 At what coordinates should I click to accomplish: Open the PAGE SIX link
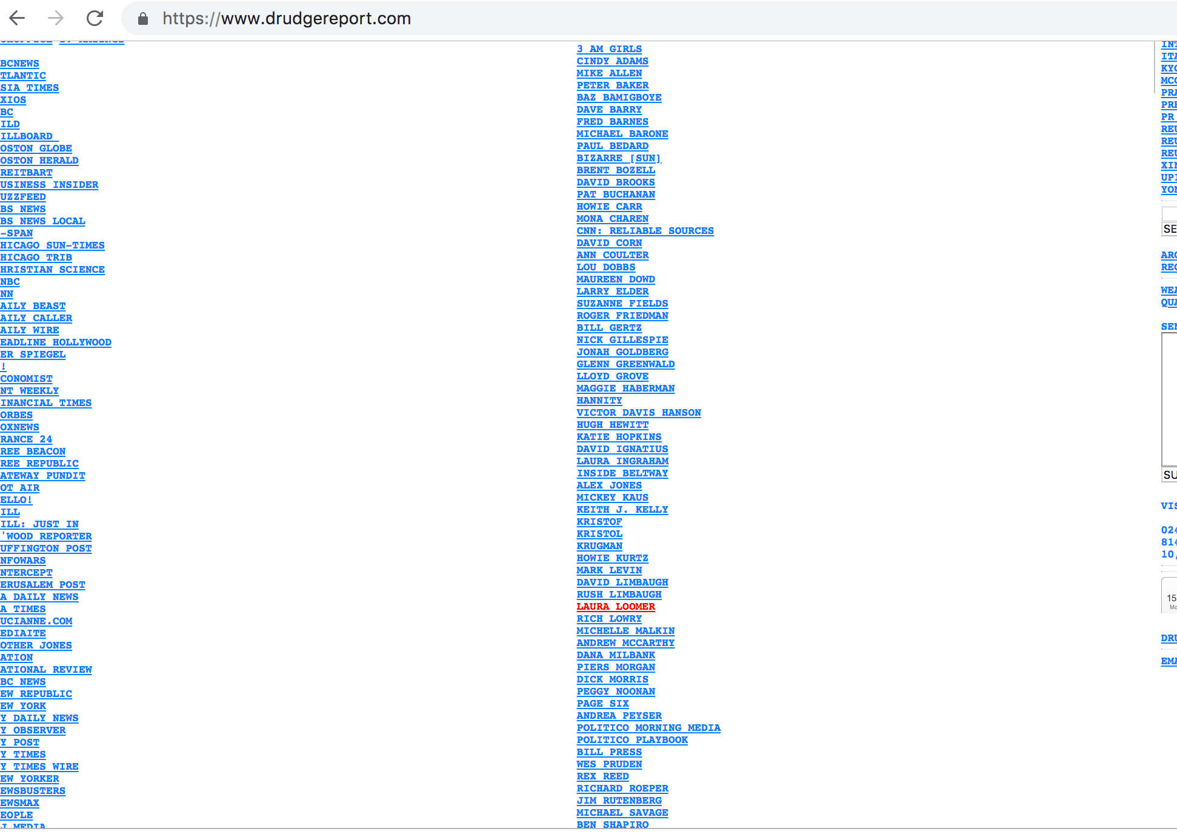[603, 703]
